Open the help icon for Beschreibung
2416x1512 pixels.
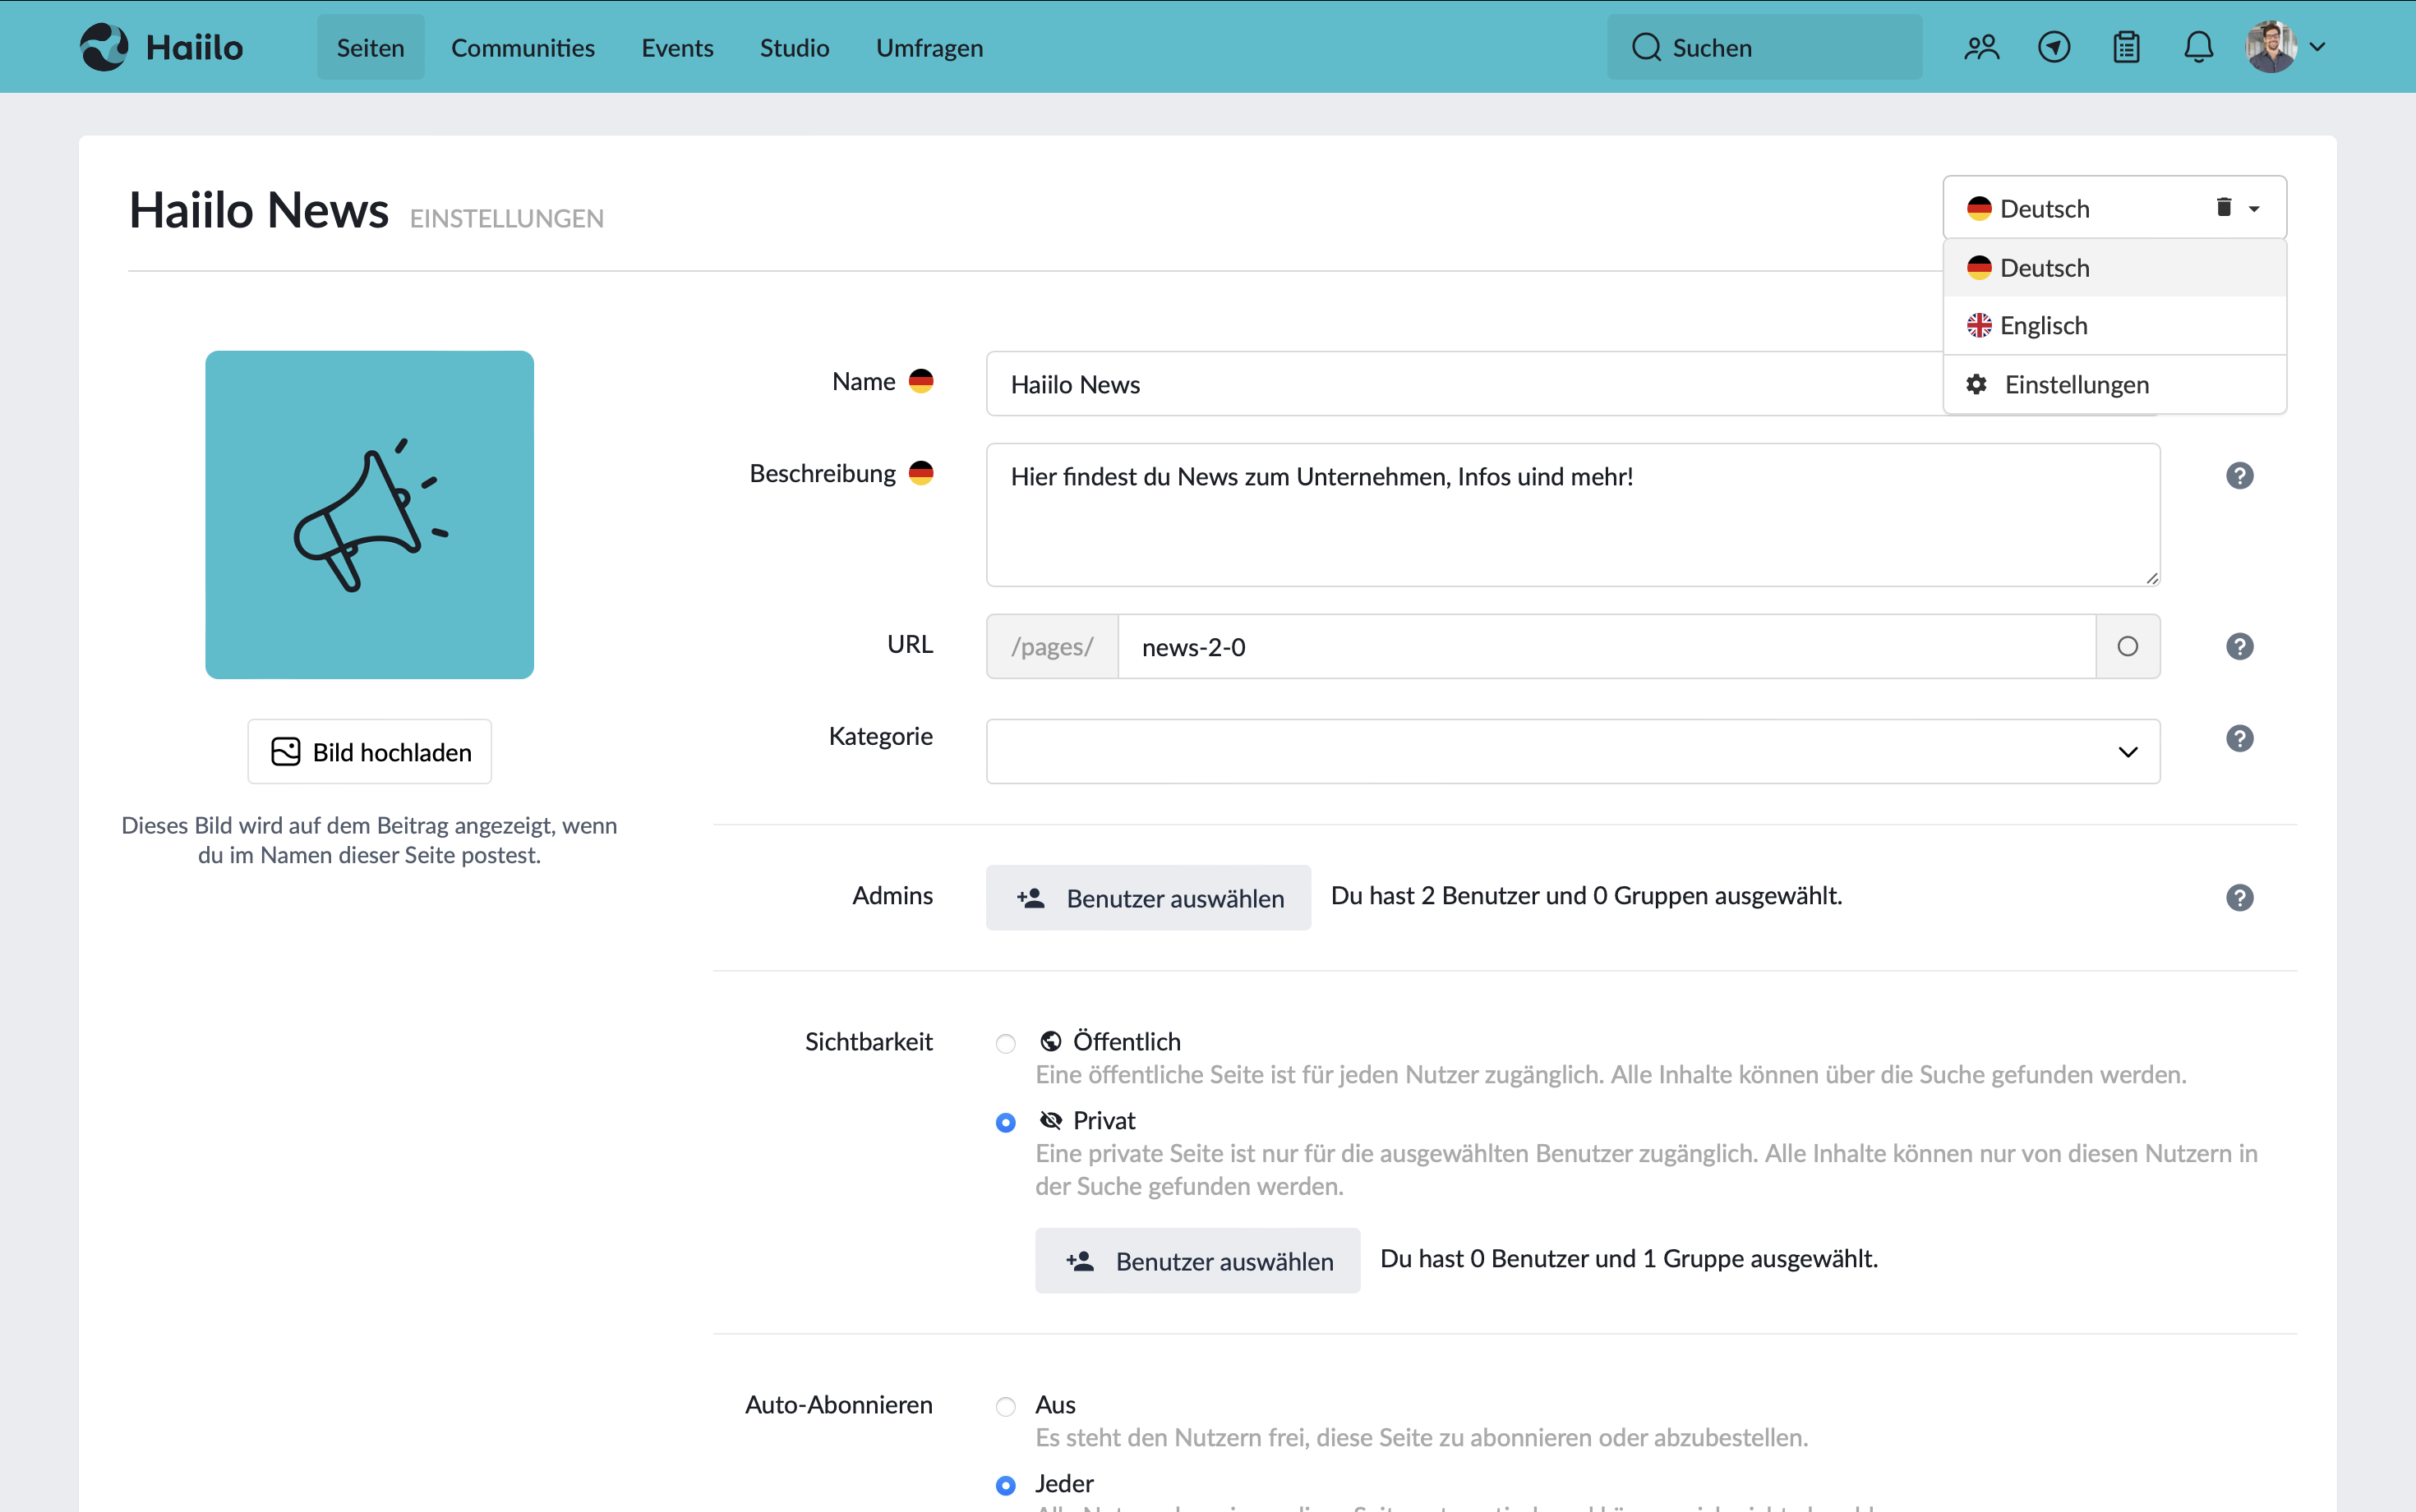click(2239, 476)
